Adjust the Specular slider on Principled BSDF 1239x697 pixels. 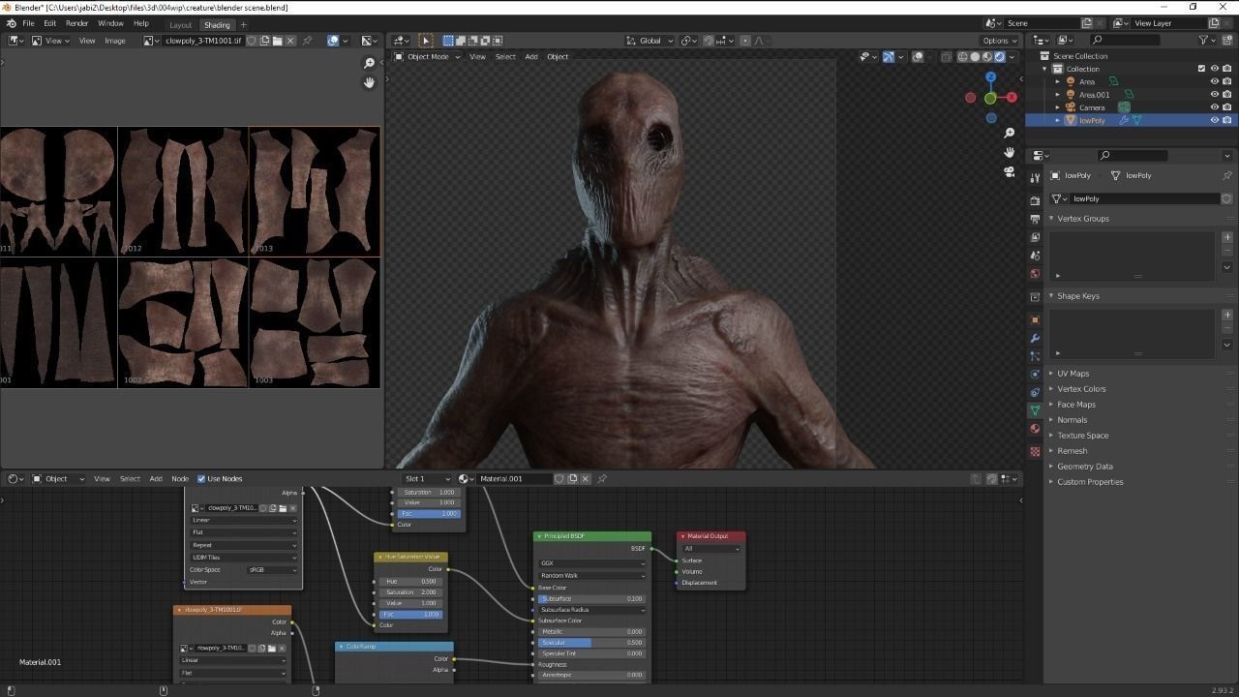[591, 643]
